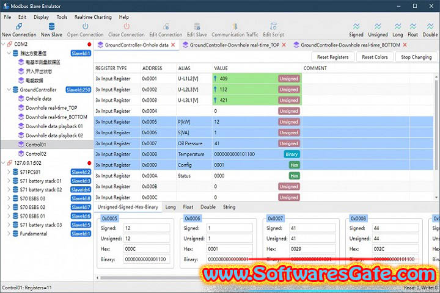
Task: Click the VALUE column header
Action: click(x=221, y=68)
